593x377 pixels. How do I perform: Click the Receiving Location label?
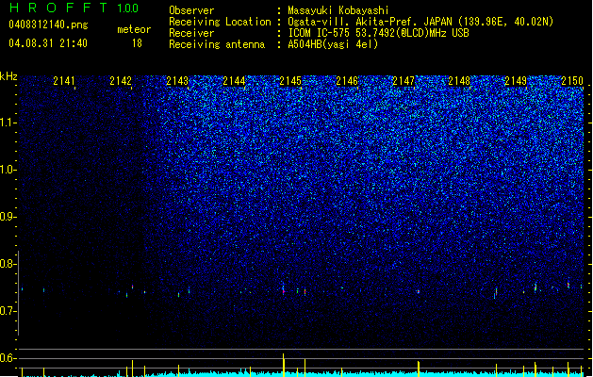tap(220, 22)
